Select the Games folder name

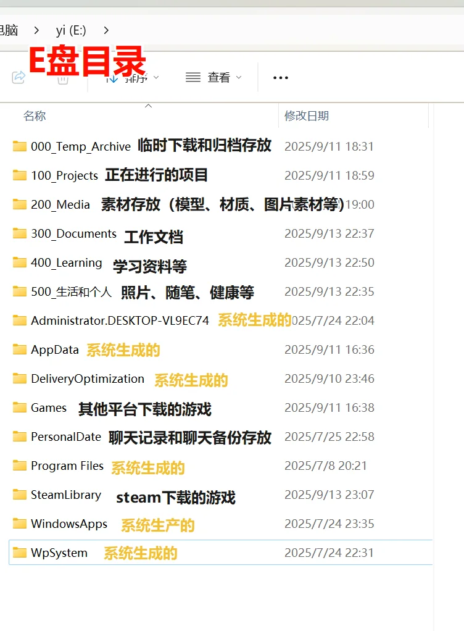[49, 407]
